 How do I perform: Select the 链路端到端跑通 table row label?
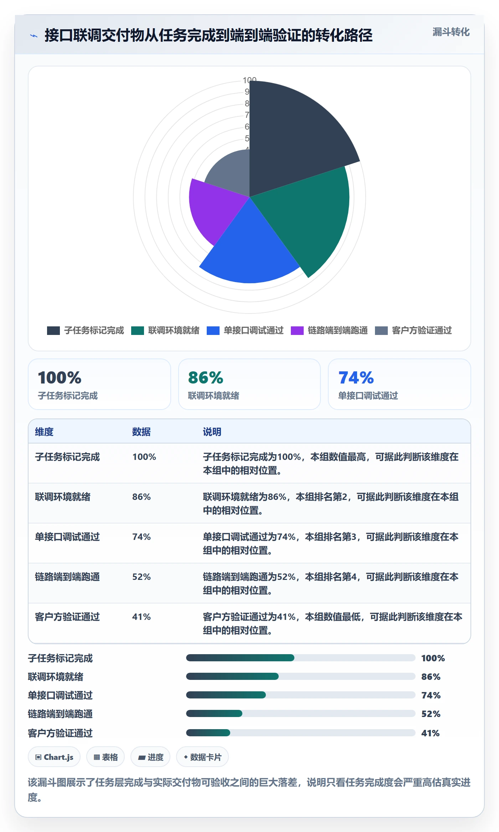pyautogui.click(x=67, y=577)
